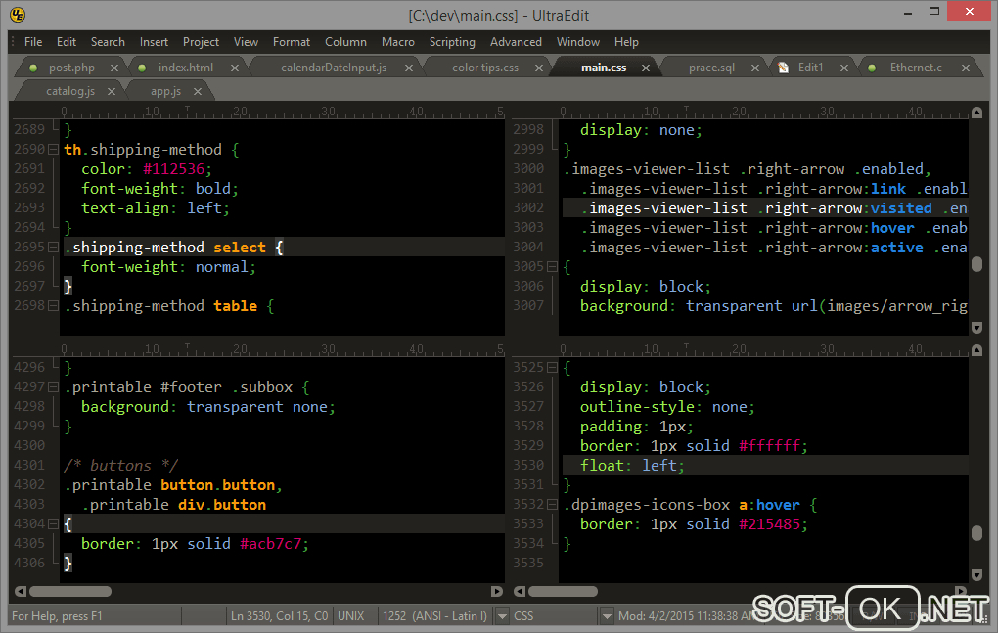Open the Edit menu
The image size is (998, 633).
(67, 42)
